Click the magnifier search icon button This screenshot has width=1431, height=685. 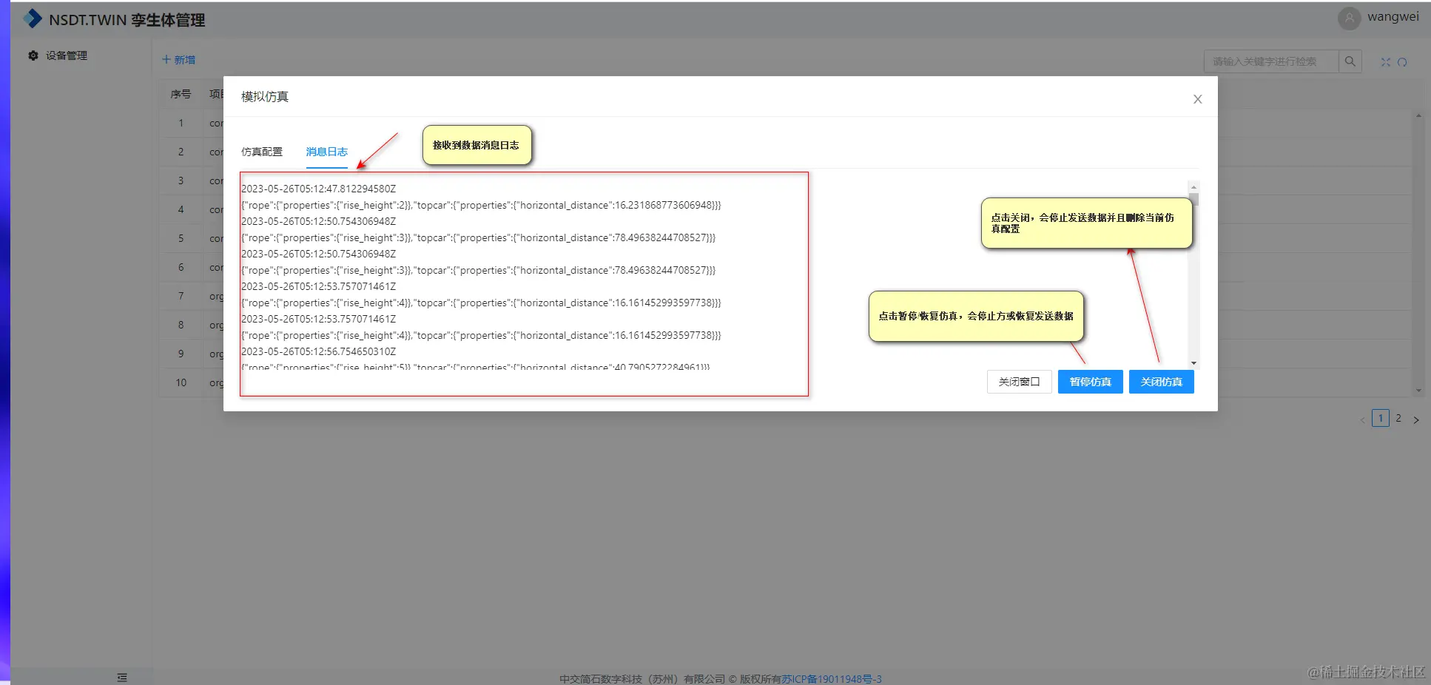pos(1350,61)
